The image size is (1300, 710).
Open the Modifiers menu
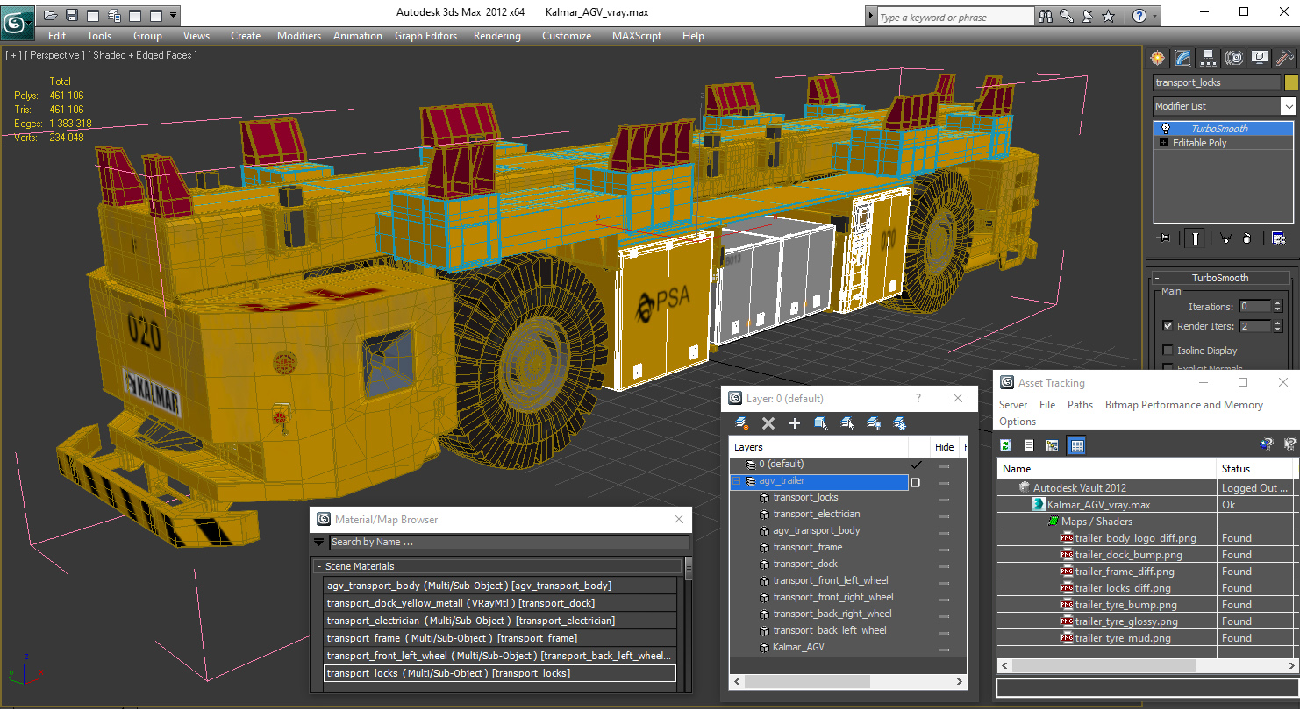[299, 36]
